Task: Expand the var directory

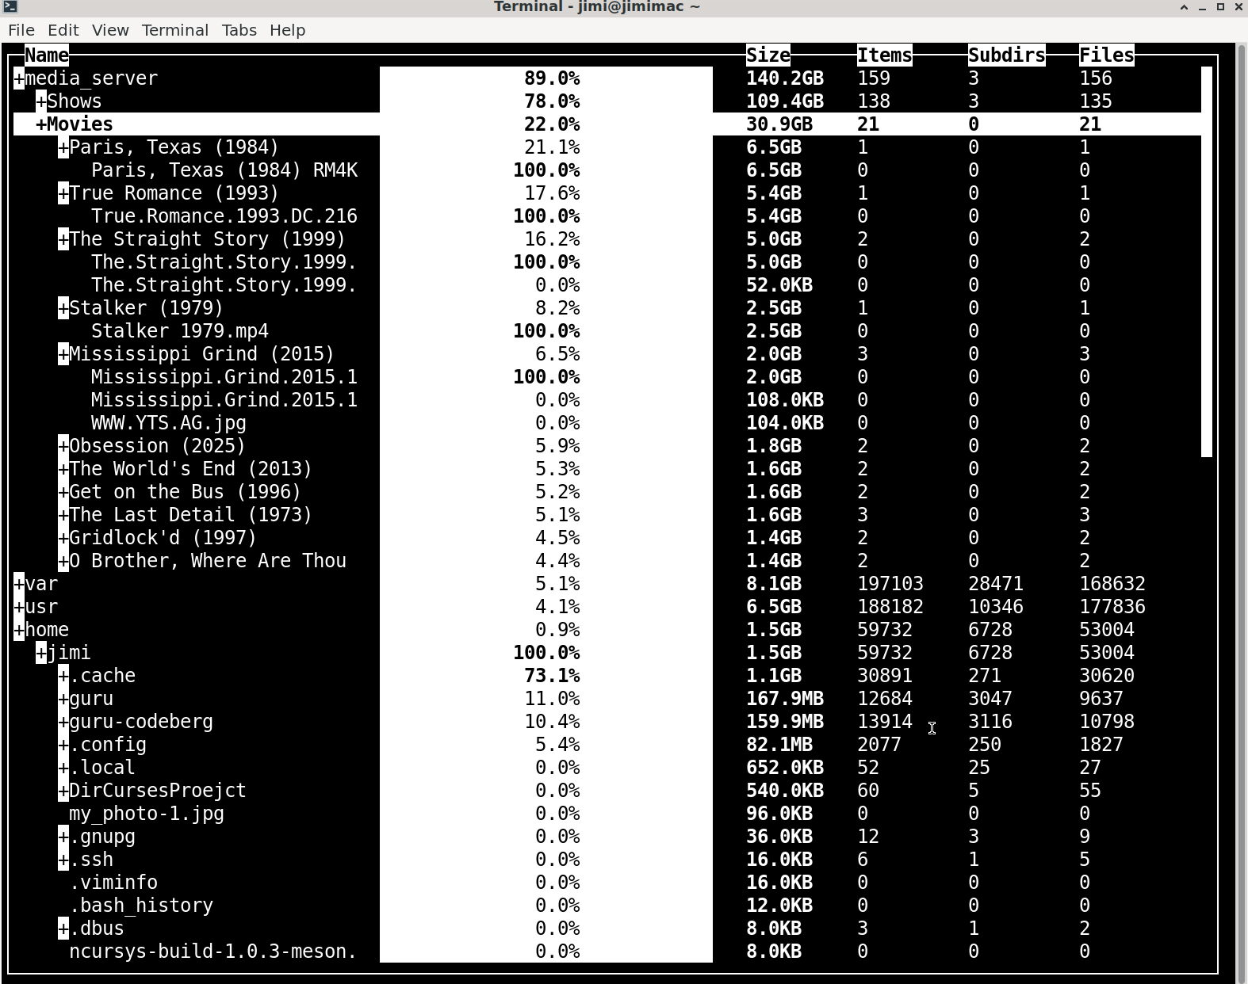Action: pos(19,584)
